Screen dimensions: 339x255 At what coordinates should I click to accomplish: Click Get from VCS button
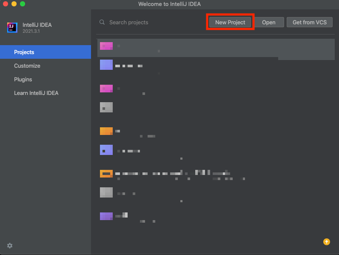click(x=309, y=22)
